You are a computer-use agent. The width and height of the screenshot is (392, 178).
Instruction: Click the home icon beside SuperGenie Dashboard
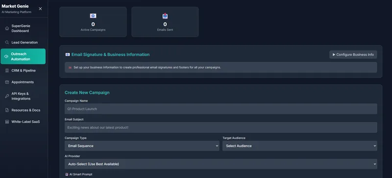coord(7,28)
